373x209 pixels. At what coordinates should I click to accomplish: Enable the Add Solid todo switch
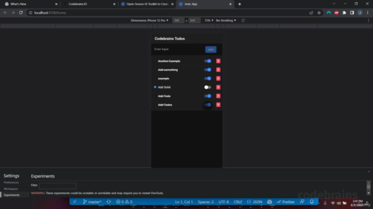[207, 87]
